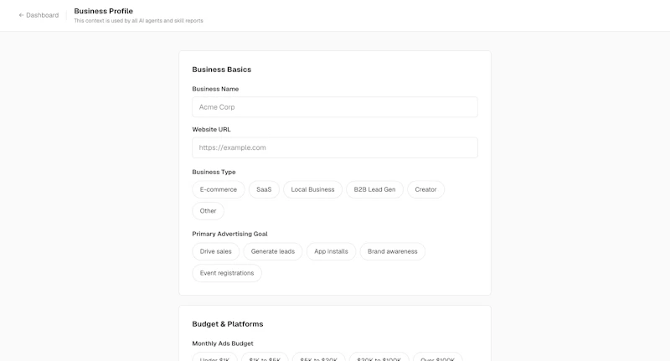Screen dimensions: 670x361
Task: Pick Brand awareness goal chip
Action: 393,251
